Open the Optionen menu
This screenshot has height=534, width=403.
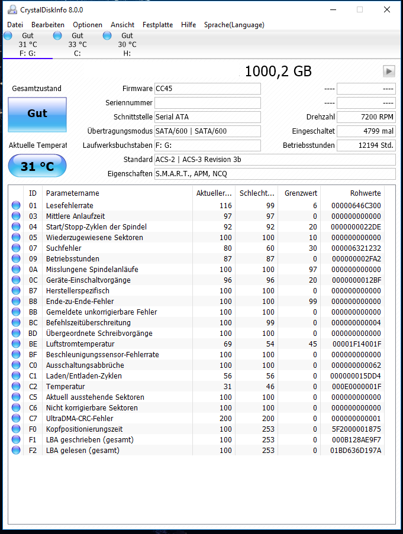88,25
